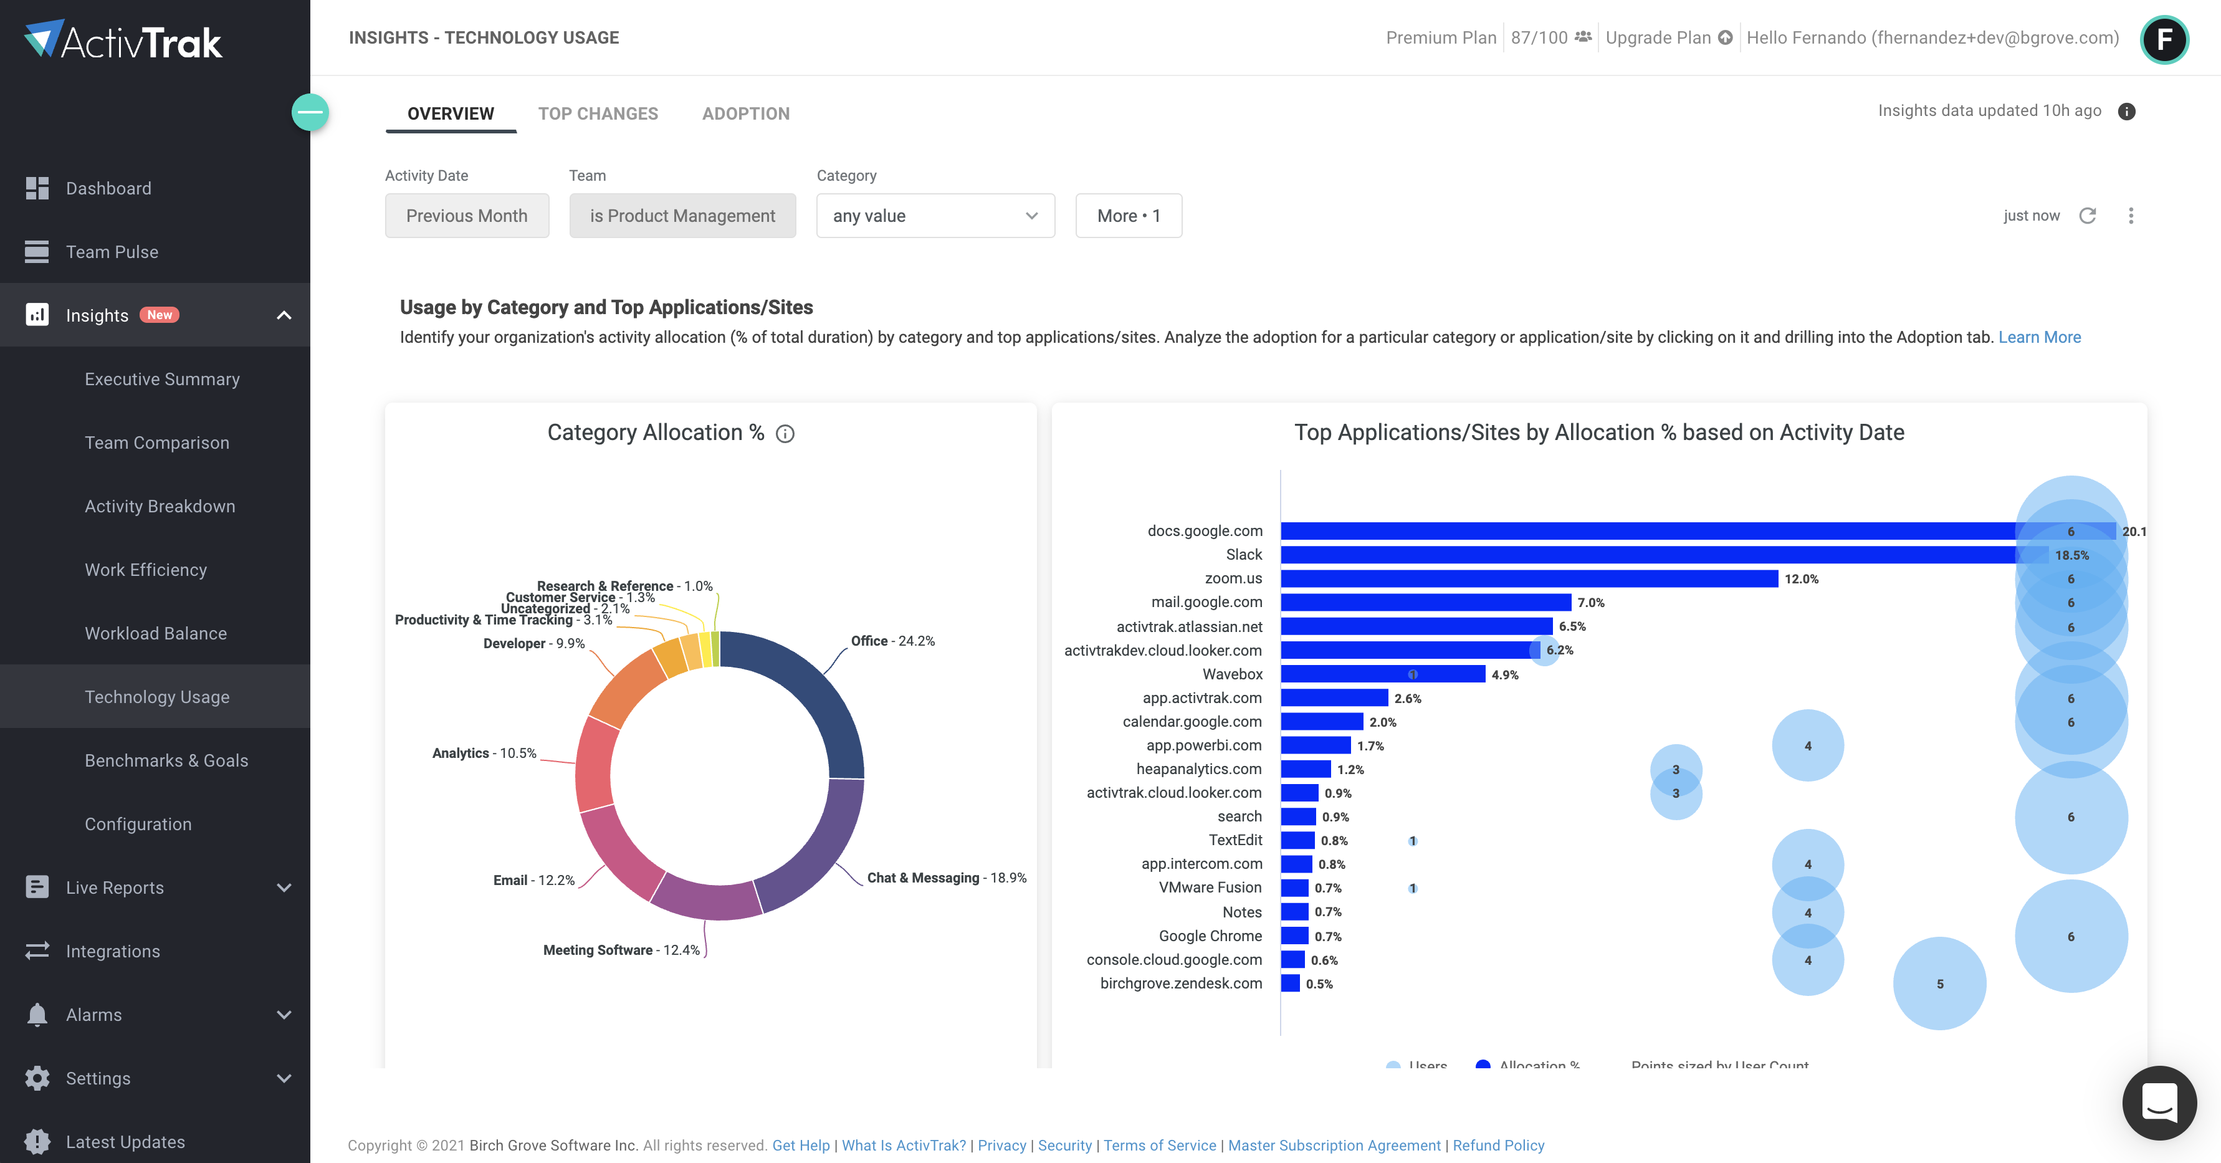The height and width of the screenshot is (1163, 2221).
Task: Open the Privacy footer link
Action: (1002, 1145)
